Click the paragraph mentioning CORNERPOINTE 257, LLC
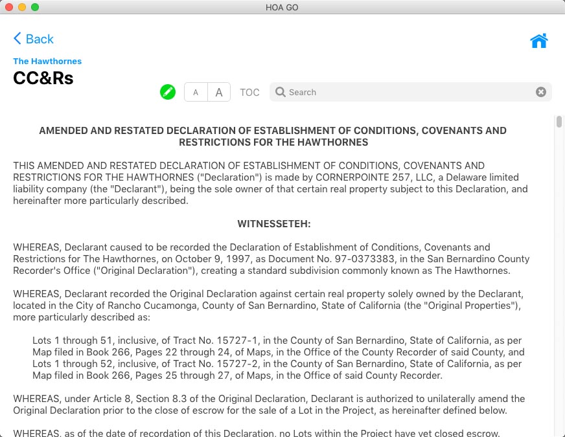The image size is (565, 437). click(271, 183)
